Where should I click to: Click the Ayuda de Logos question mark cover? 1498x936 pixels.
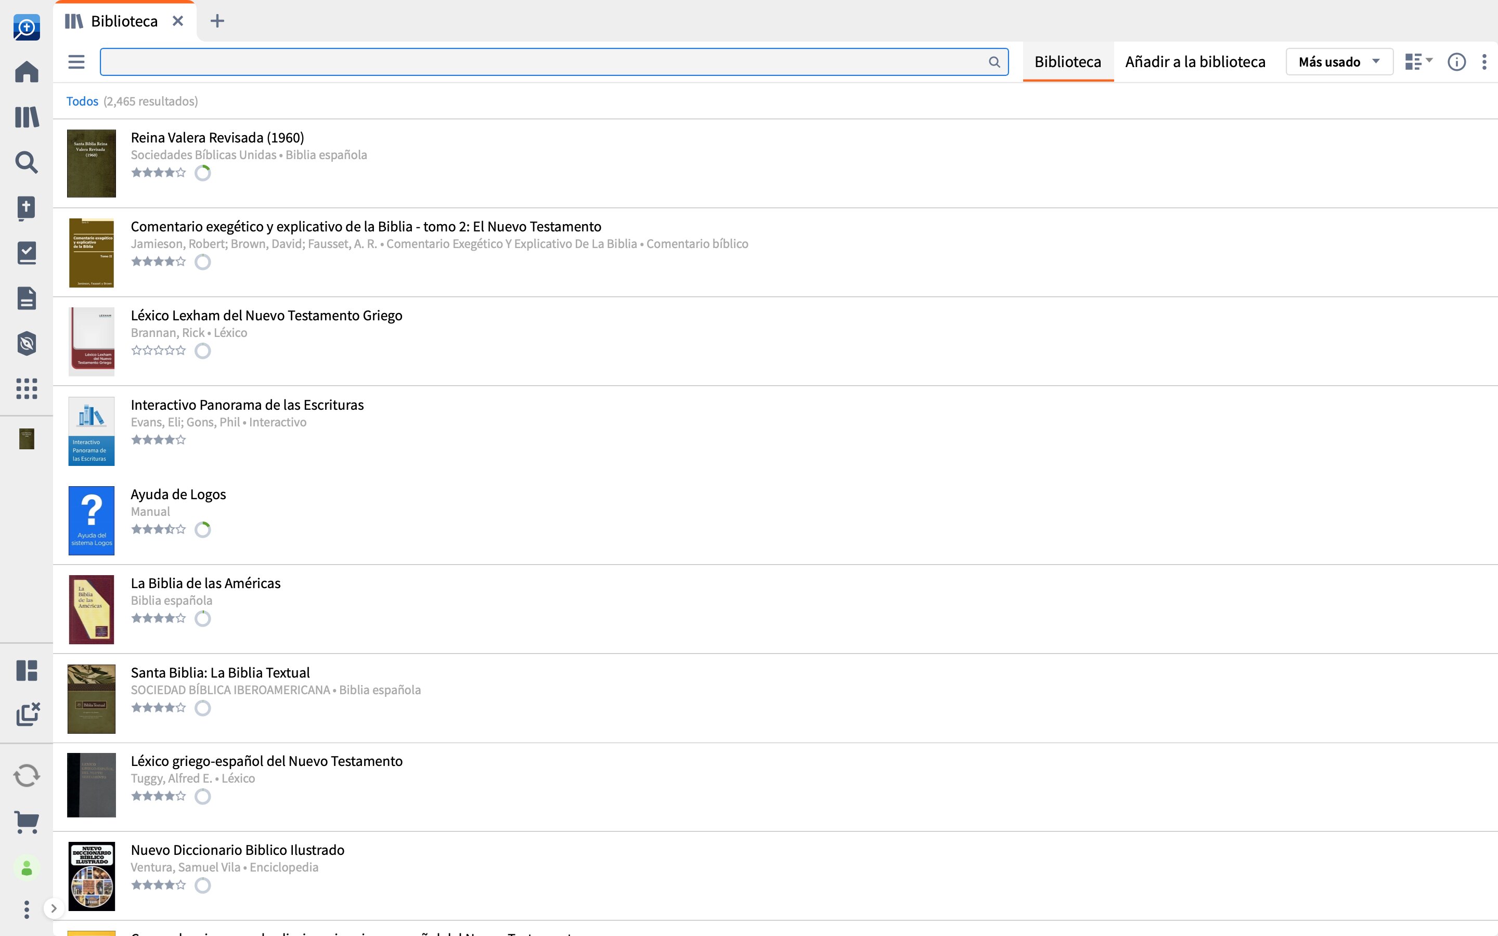click(x=92, y=521)
